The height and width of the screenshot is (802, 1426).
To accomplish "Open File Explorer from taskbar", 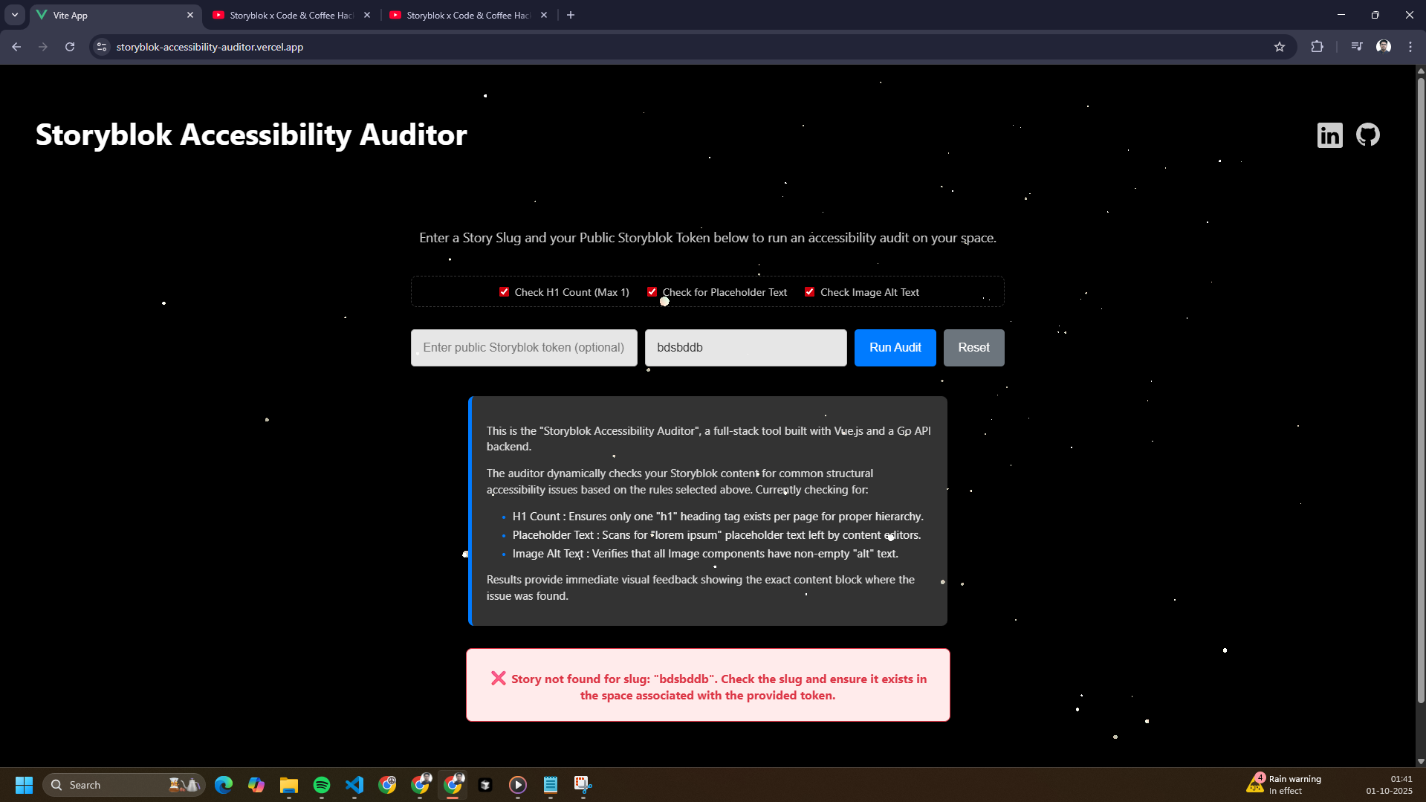I will (289, 785).
